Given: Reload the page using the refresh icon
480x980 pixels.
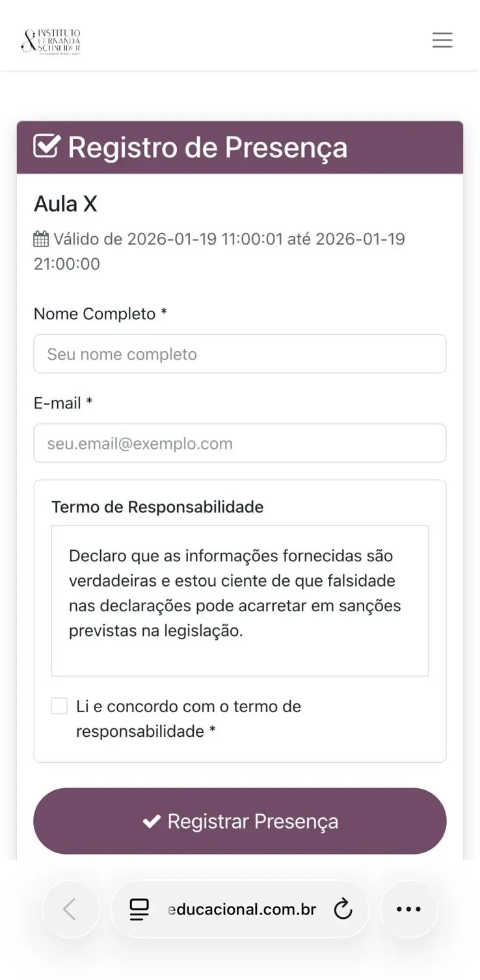Looking at the screenshot, I should click(343, 909).
